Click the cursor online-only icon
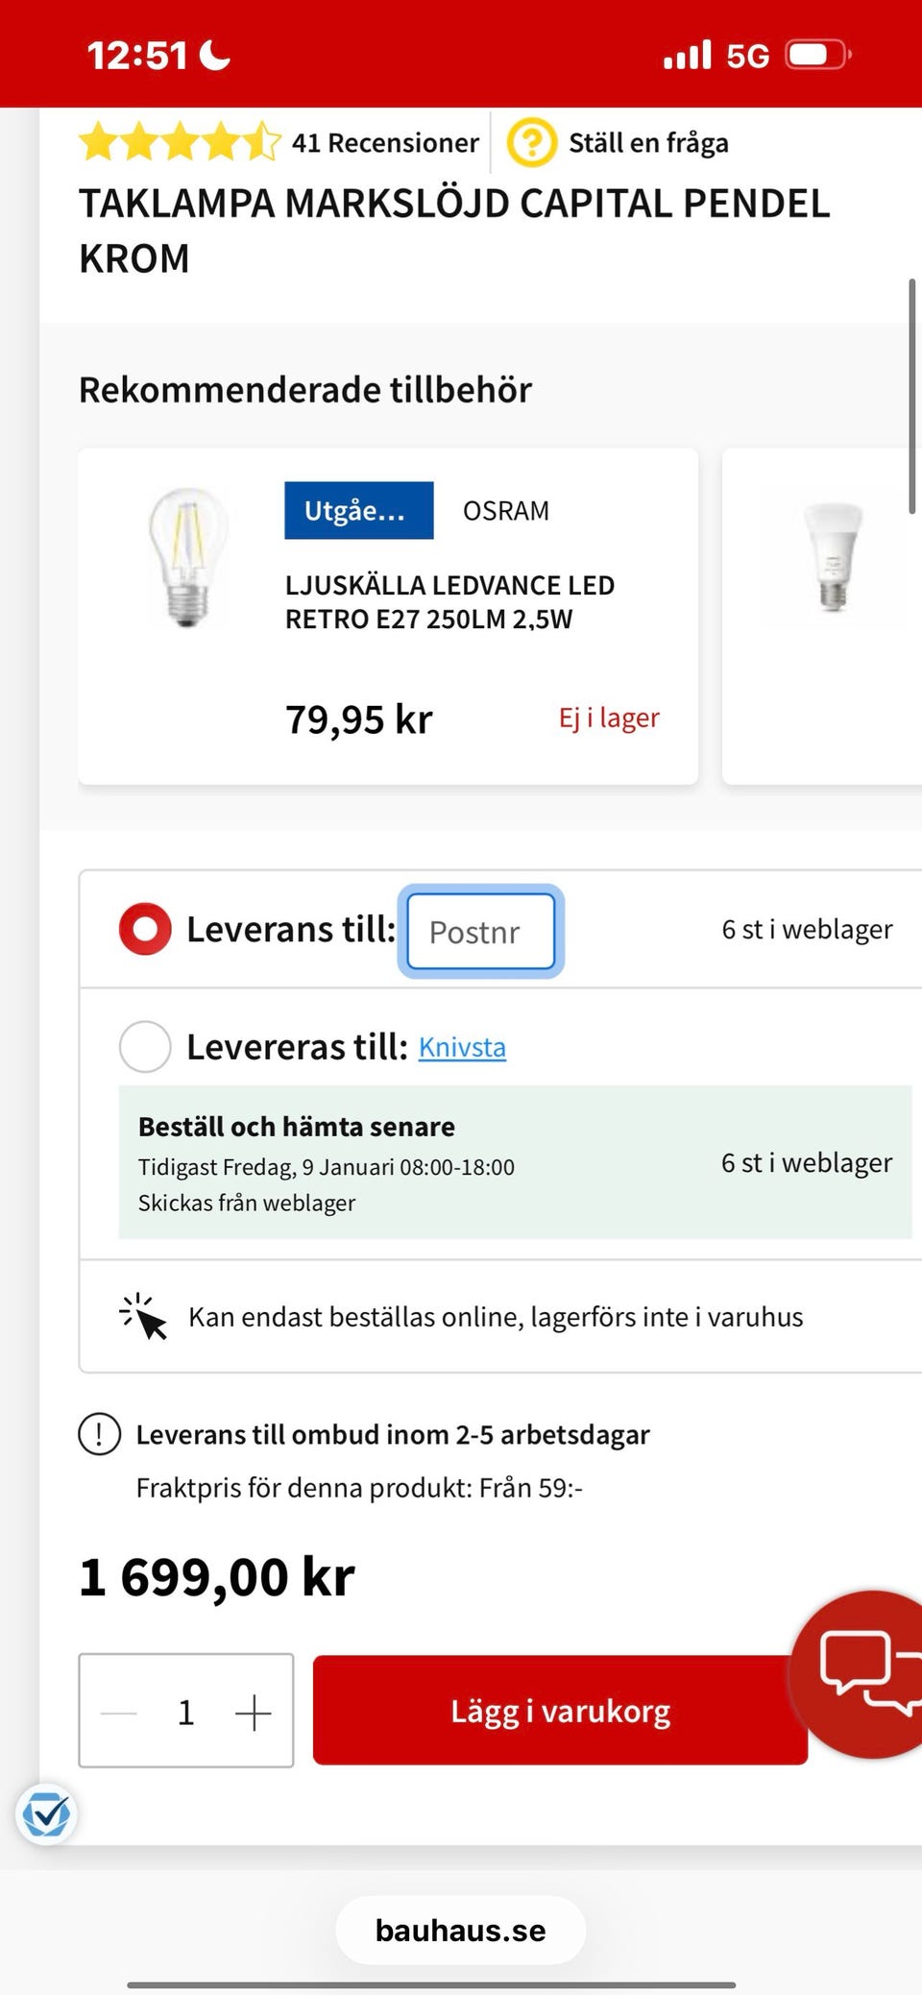 click(x=143, y=1316)
